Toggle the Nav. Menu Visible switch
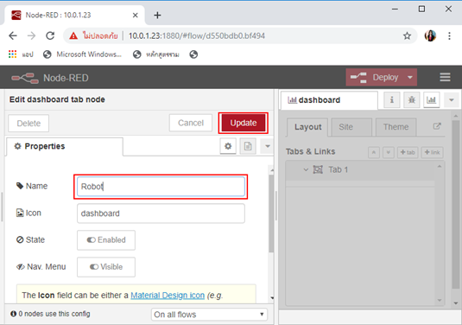This screenshot has width=462, height=325. point(106,267)
